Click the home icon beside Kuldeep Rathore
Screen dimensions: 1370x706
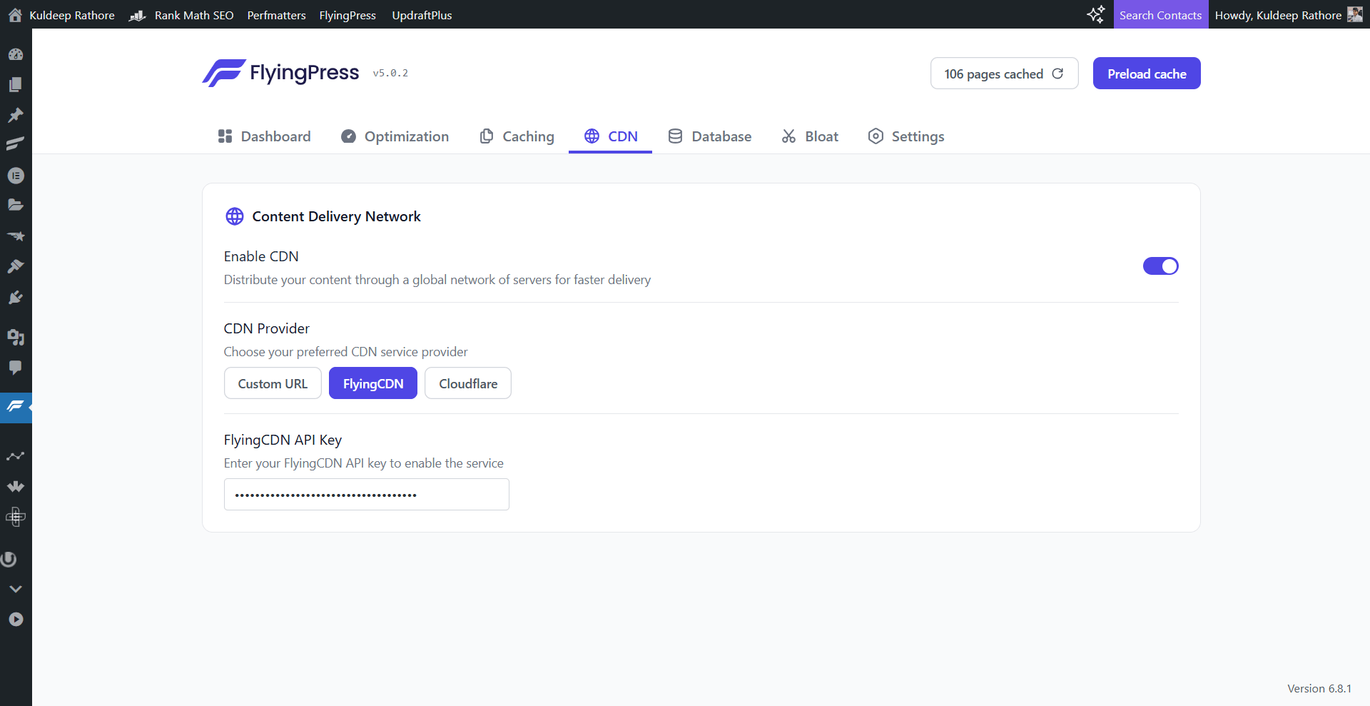coord(15,15)
